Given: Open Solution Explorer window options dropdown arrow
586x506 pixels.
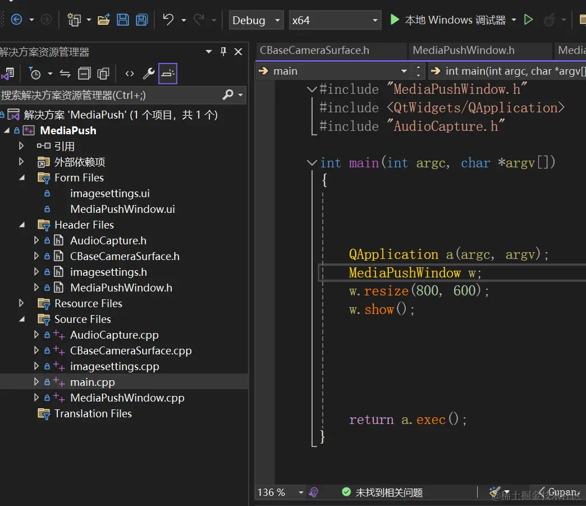Looking at the screenshot, I should pyautogui.click(x=209, y=52).
